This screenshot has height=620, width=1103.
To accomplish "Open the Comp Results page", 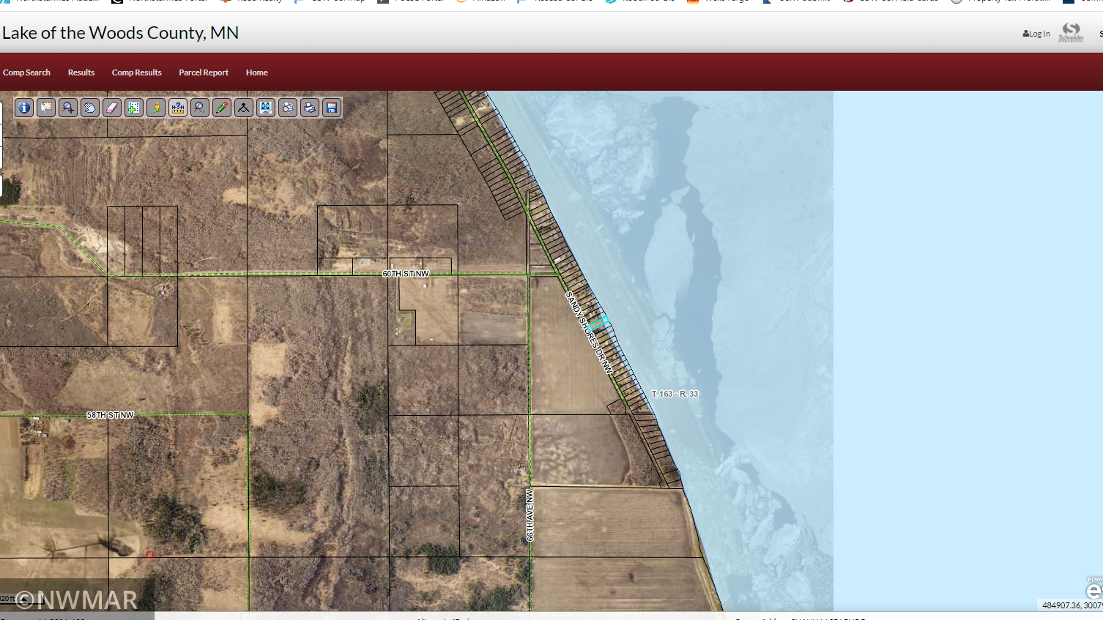I will pyautogui.click(x=136, y=72).
